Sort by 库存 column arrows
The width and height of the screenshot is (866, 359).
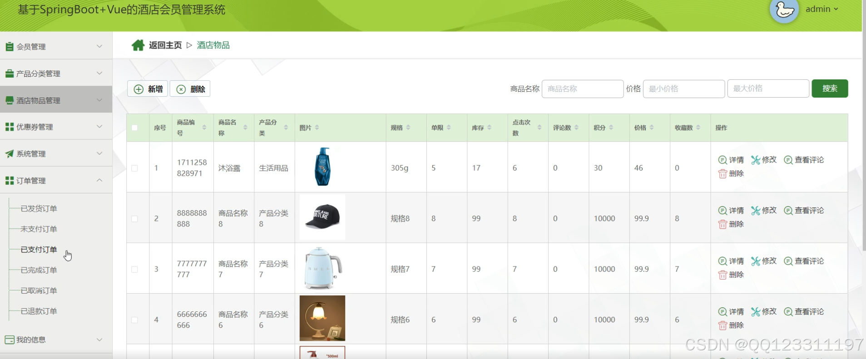pos(490,128)
